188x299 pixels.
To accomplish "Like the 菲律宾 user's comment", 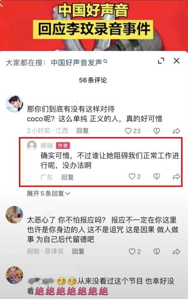I will coord(135,251).
